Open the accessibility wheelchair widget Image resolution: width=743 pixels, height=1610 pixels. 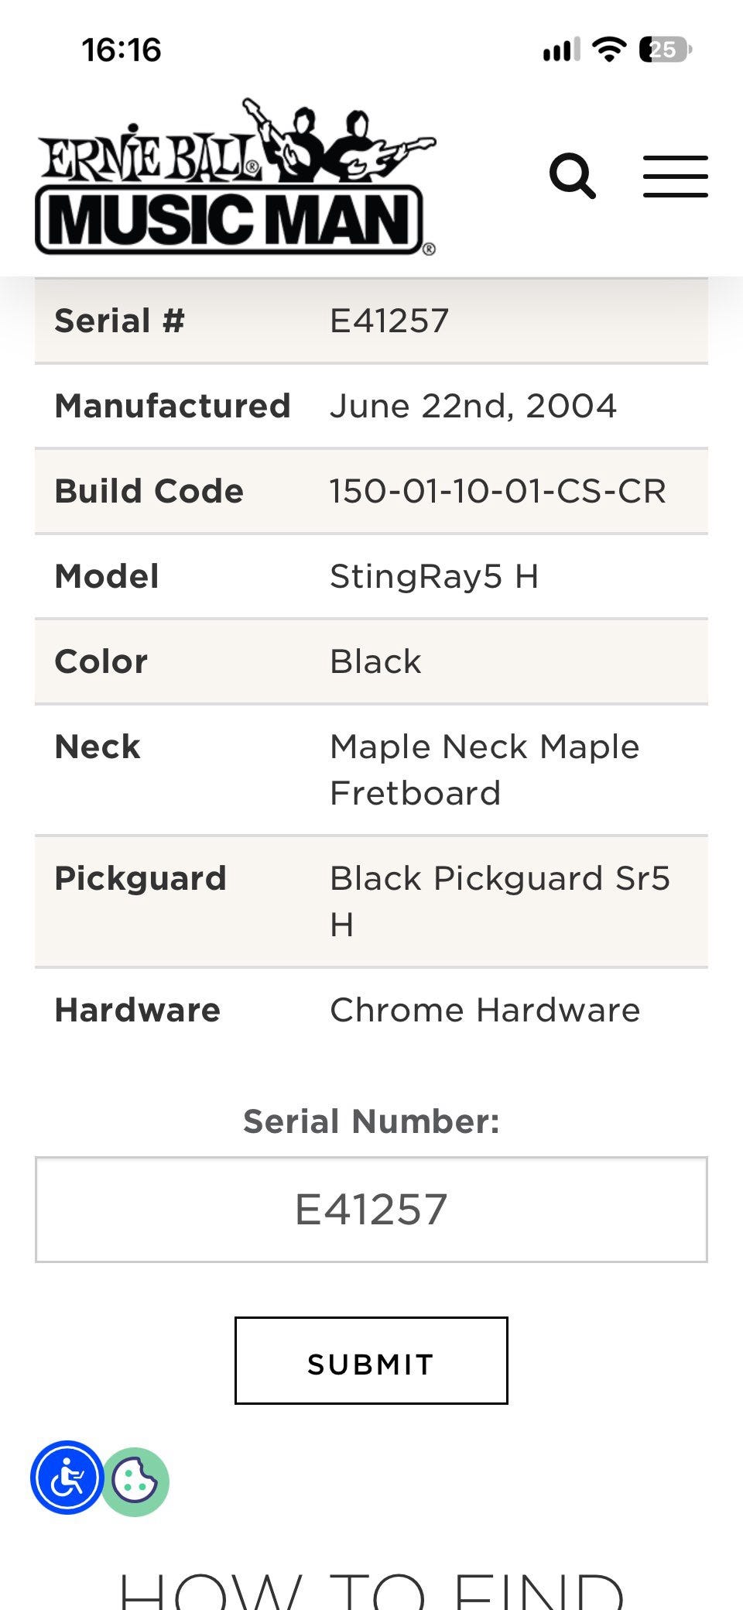(67, 1478)
